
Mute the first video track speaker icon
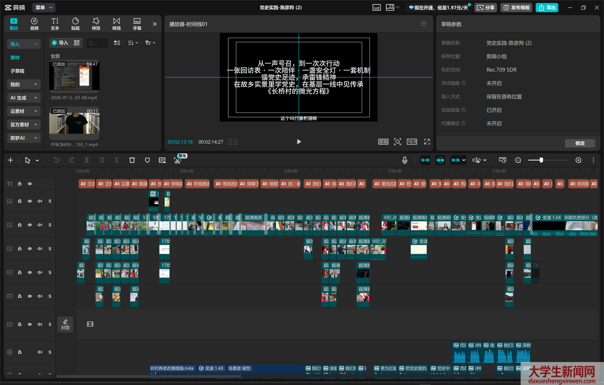[40, 201]
